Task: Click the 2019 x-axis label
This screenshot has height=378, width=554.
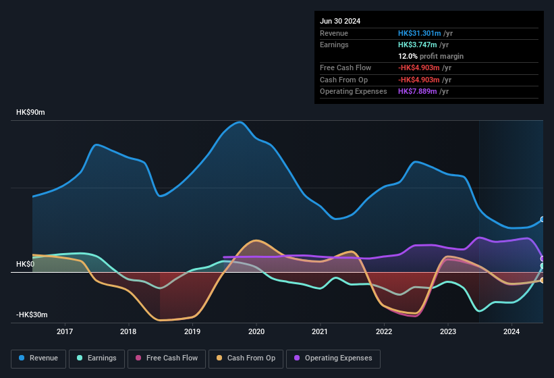Action: coord(192,331)
